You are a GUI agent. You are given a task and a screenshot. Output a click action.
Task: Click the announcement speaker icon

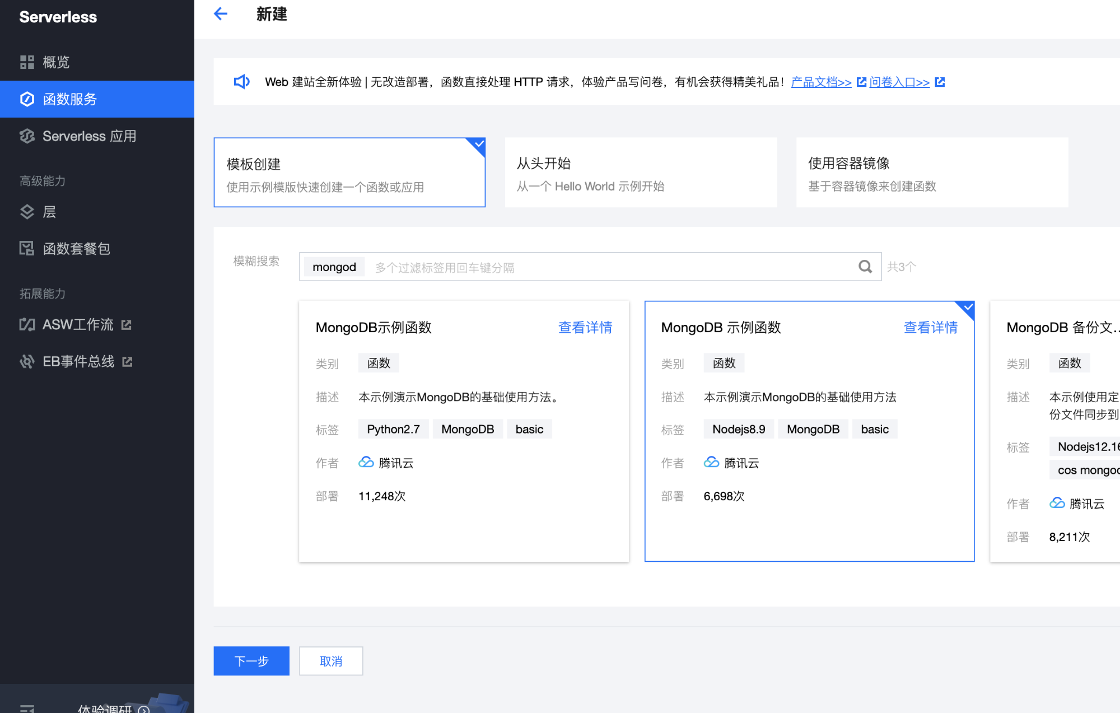242,82
